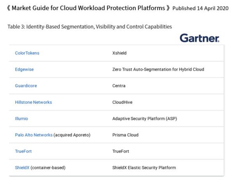
Task: Follow the TrueFort vendor link
Action: tap(23, 151)
